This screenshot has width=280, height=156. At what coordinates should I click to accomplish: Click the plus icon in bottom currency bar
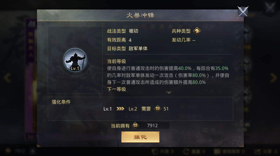point(32,151)
